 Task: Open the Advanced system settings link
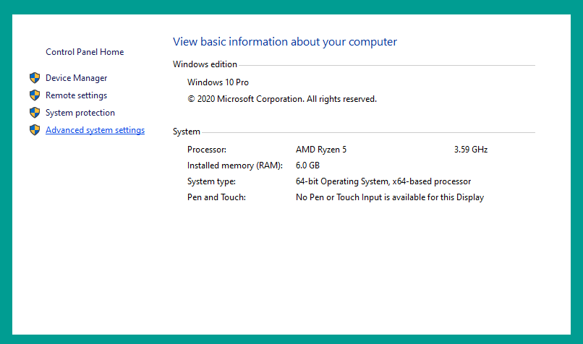(x=95, y=130)
